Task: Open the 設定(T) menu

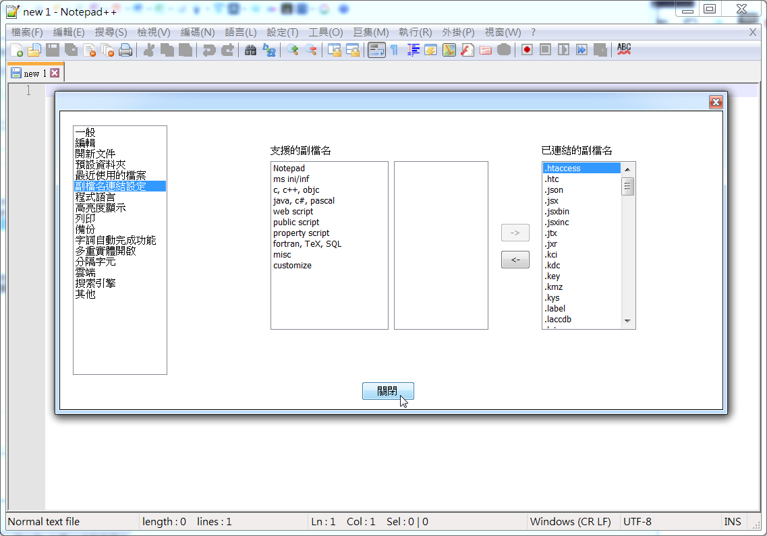Action: coord(281,32)
